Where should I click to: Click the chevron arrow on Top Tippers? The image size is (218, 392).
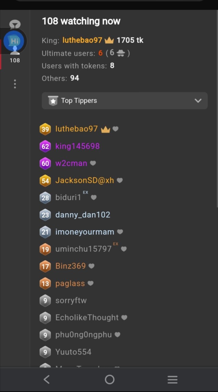pyautogui.click(x=198, y=101)
